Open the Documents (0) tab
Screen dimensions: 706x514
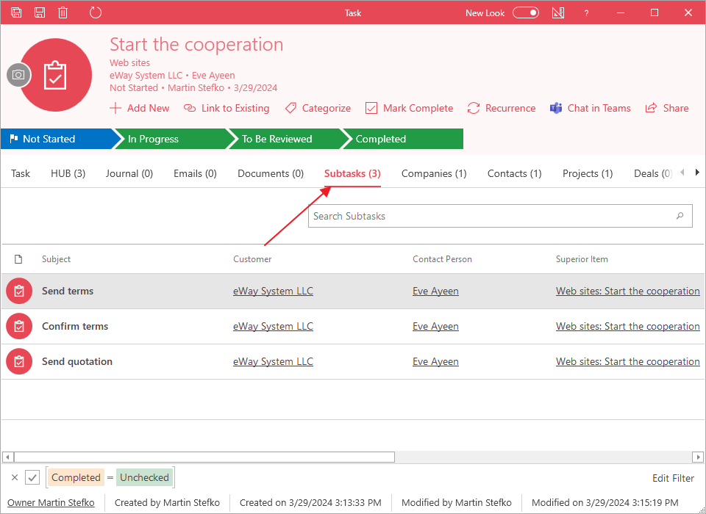point(271,173)
